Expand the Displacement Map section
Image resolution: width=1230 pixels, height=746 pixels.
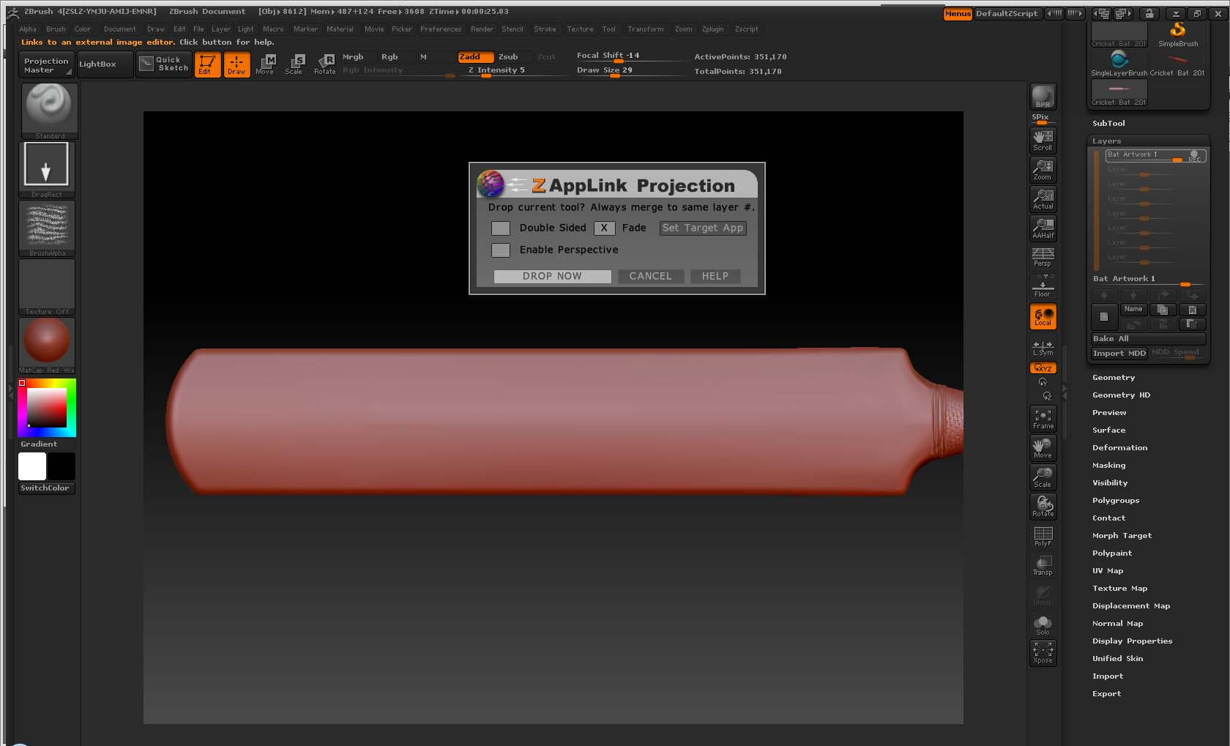click(1131, 606)
